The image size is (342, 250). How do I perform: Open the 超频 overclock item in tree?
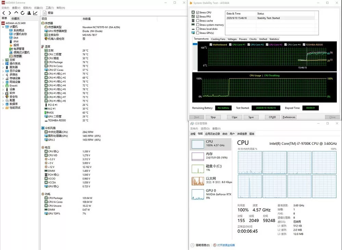[16, 45]
